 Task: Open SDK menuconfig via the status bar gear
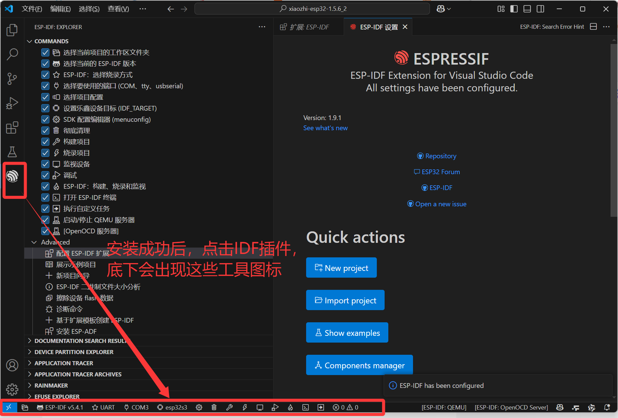click(199, 407)
